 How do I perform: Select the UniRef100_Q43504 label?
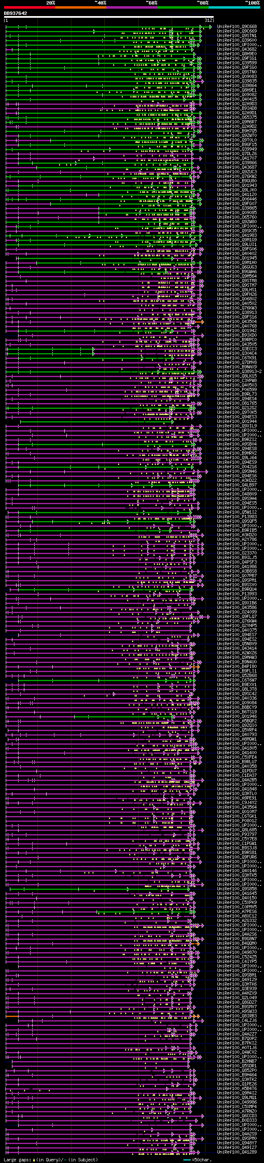click(x=237, y=321)
